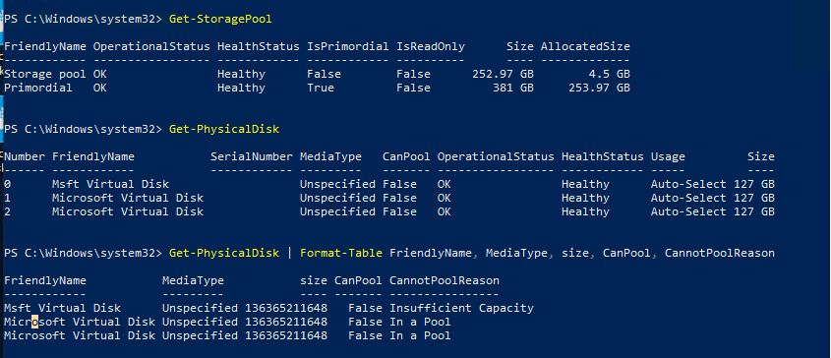Click the 'Storage pool' friendly name
The image size is (831, 358).
point(45,74)
